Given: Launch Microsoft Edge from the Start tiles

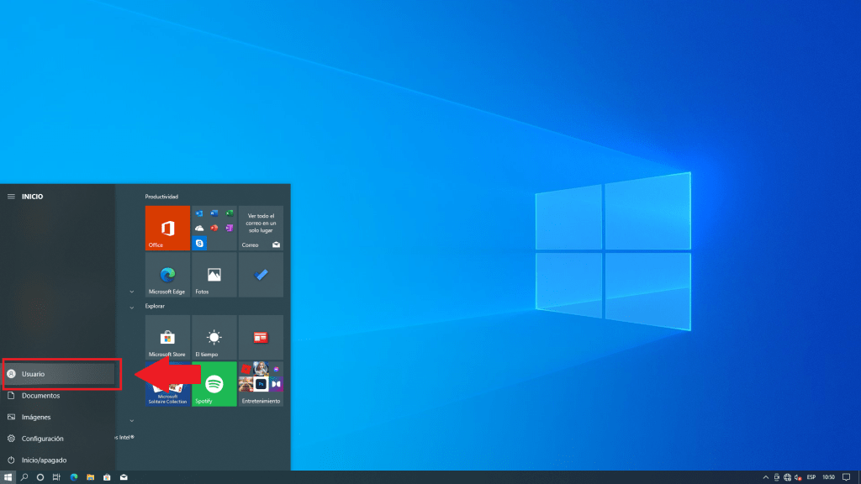Looking at the screenshot, I should (167, 276).
